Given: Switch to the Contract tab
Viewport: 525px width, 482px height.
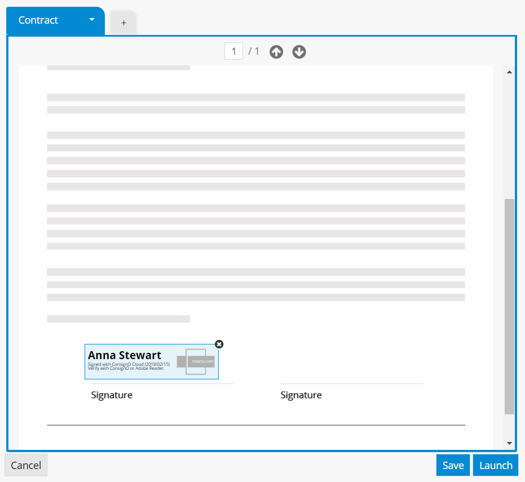Looking at the screenshot, I should pos(38,20).
